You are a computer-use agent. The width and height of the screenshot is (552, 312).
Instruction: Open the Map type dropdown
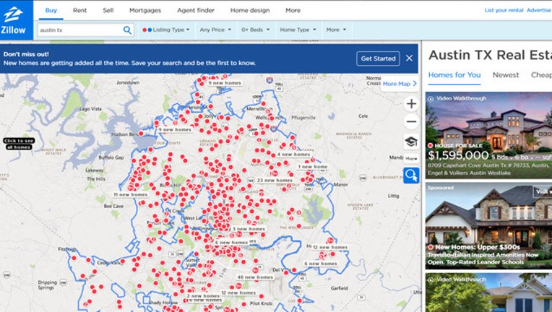pos(411,159)
